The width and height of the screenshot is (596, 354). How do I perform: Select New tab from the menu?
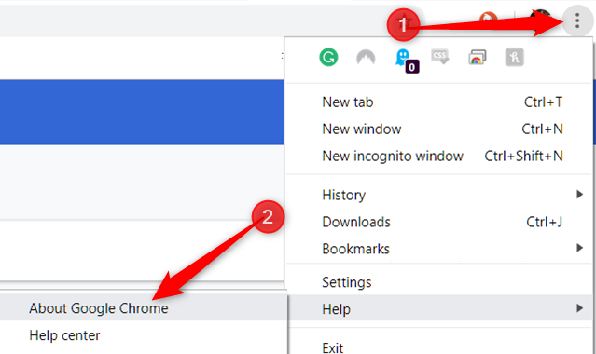click(439, 102)
